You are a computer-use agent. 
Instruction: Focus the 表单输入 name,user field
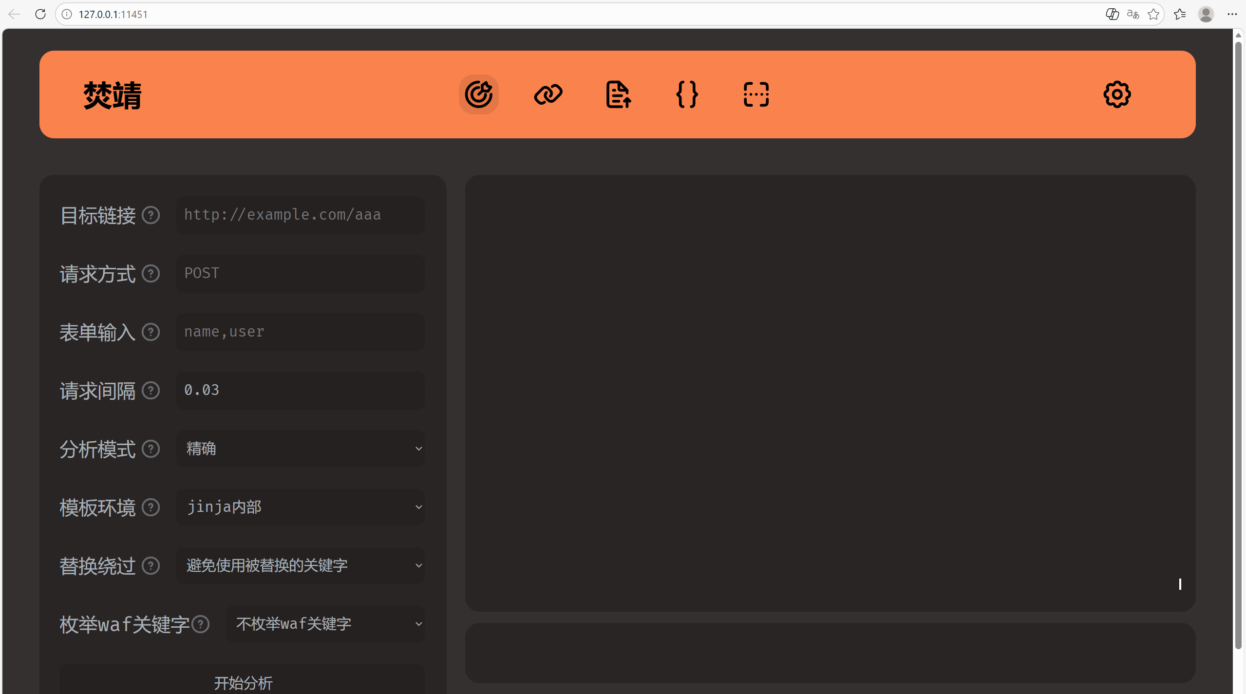(301, 332)
